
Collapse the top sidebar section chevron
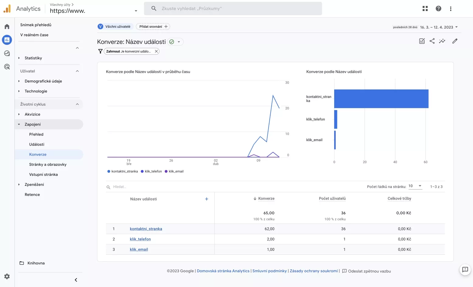point(77,48)
